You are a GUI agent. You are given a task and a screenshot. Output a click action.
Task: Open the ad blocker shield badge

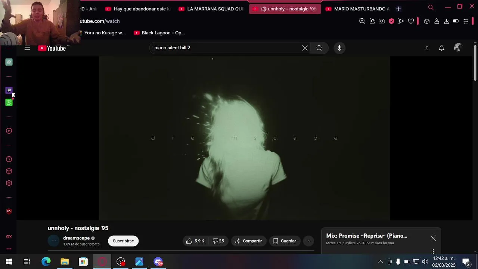coord(391,21)
